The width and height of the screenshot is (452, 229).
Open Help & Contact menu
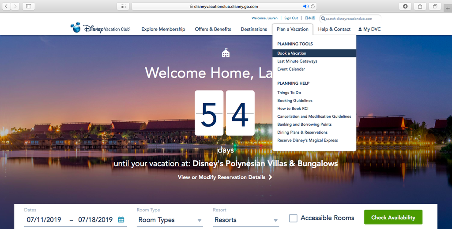click(335, 29)
